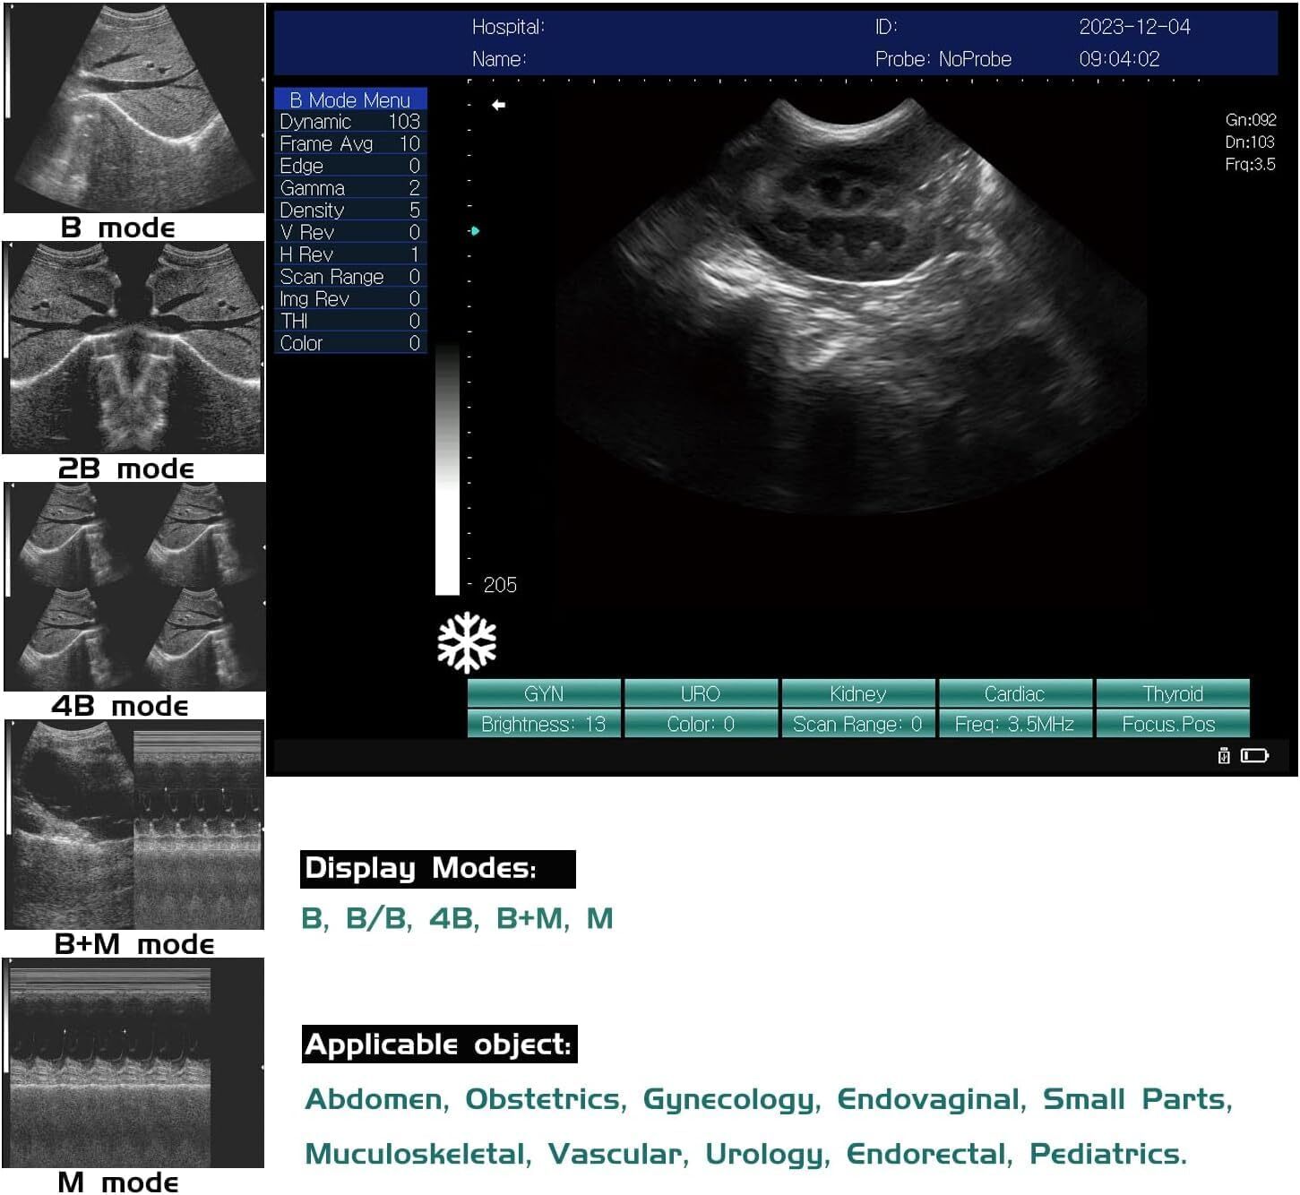
Task: Select the 4B mode thumbnail
Action: pyautogui.click(x=134, y=588)
